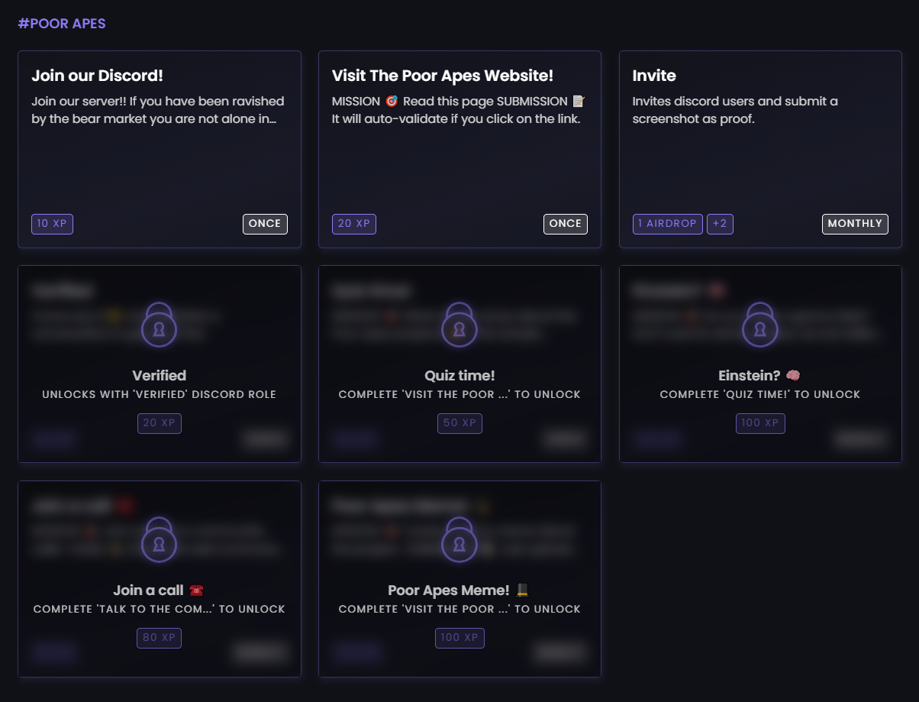Image resolution: width=919 pixels, height=702 pixels.
Task: Click ONCE tag on Visit The Poor Apes
Action: pyautogui.click(x=566, y=224)
